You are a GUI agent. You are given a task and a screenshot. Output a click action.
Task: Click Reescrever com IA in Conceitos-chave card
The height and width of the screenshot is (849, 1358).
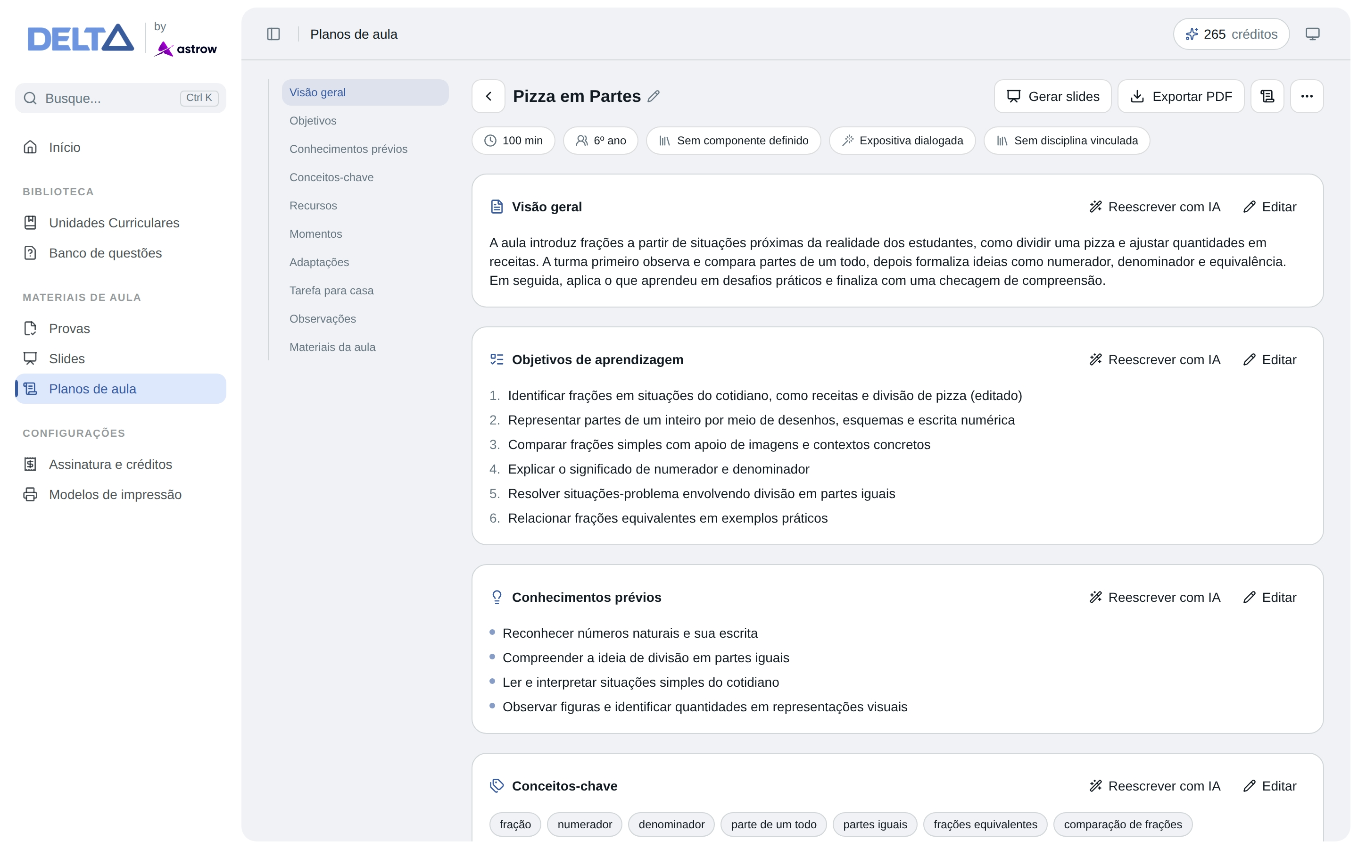coord(1155,786)
